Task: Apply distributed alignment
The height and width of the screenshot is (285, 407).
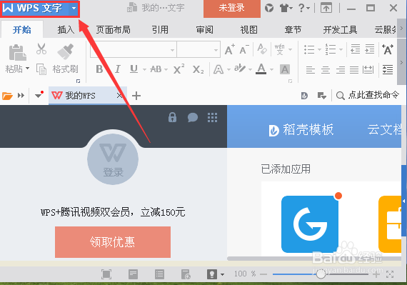Action: [x=368, y=69]
